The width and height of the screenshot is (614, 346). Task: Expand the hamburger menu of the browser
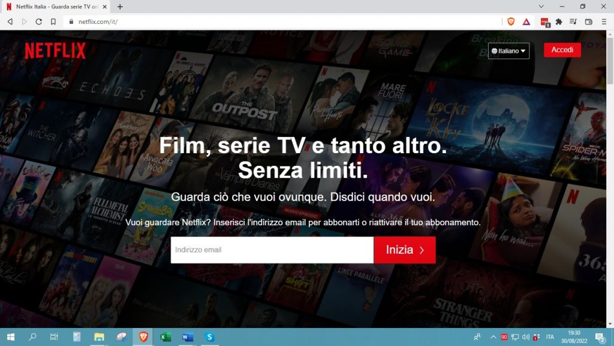[604, 22]
